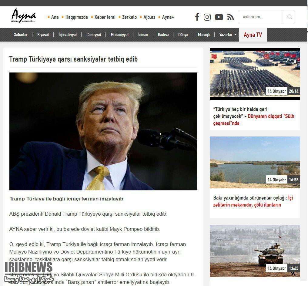Click the search magnifier icon
The width and height of the screenshot is (308, 286).
tap(290, 17)
